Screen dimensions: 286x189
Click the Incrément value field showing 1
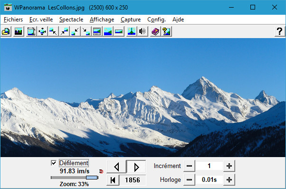point(209,166)
